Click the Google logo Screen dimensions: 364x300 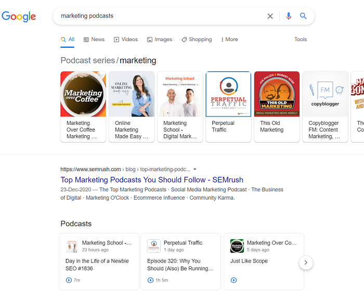click(19, 16)
